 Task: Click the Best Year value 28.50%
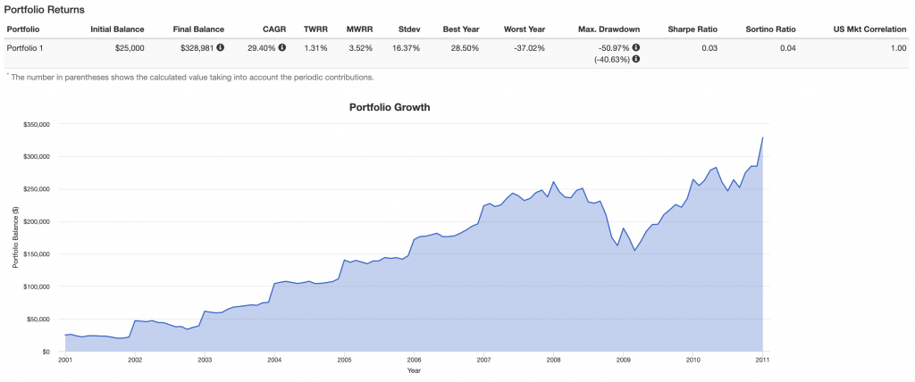point(462,47)
